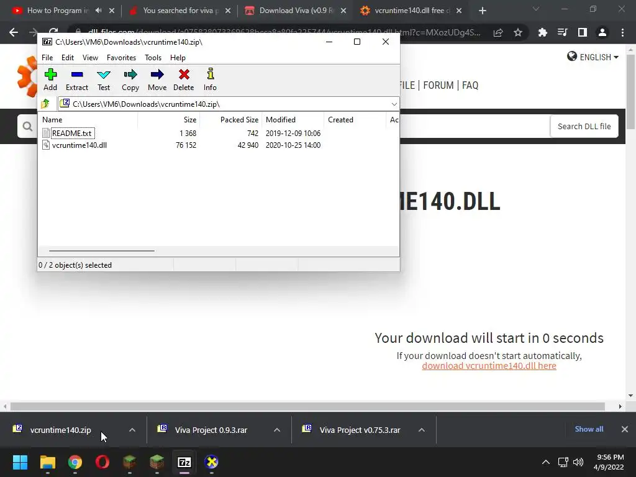The image size is (636, 477).
Task: Open the Chrome profile avatar icon
Action: tap(602, 32)
